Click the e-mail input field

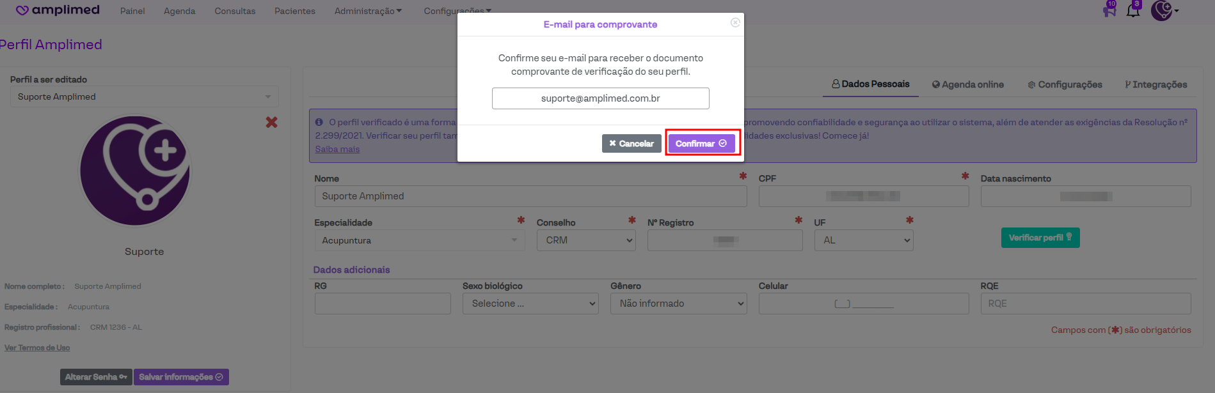tap(600, 98)
